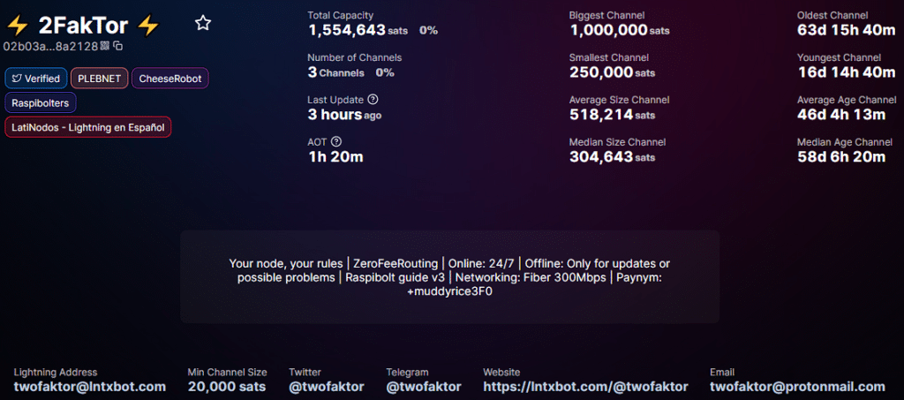
Task: Click the node description text box
Action: click(x=449, y=277)
